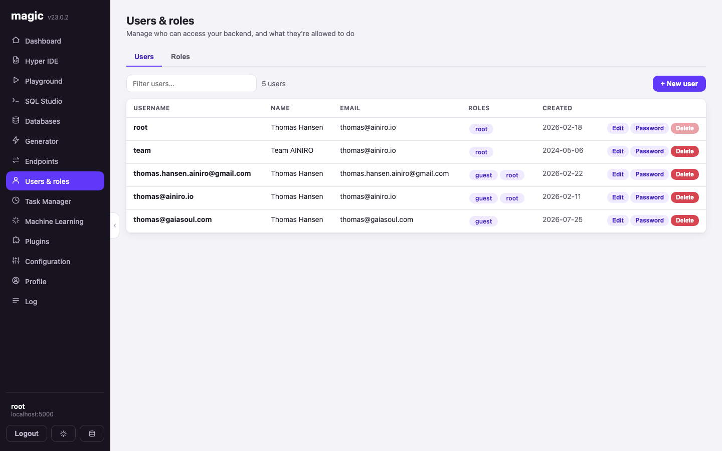Open Hyper IDE file-code icon
This screenshot has height=451, width=722.
[x=16, y=60]
